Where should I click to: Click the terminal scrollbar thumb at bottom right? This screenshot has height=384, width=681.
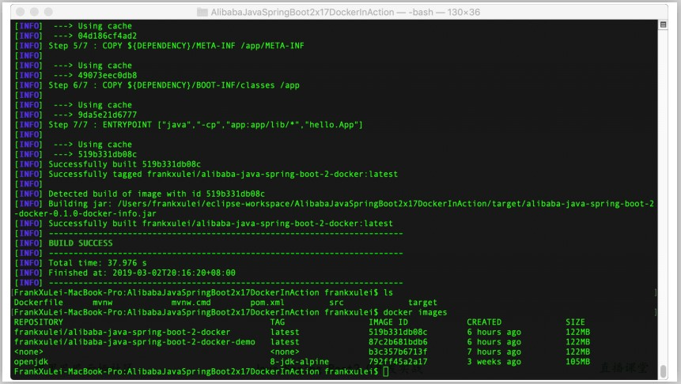click(663, 371)
